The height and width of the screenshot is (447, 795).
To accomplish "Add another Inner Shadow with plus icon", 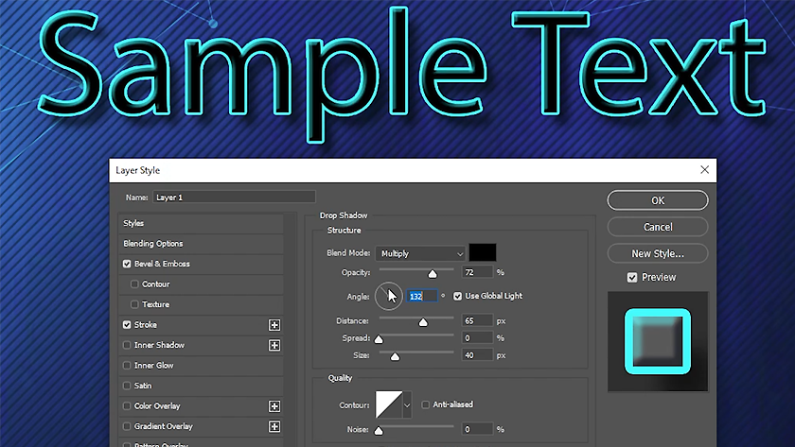I will coord(274,346).
